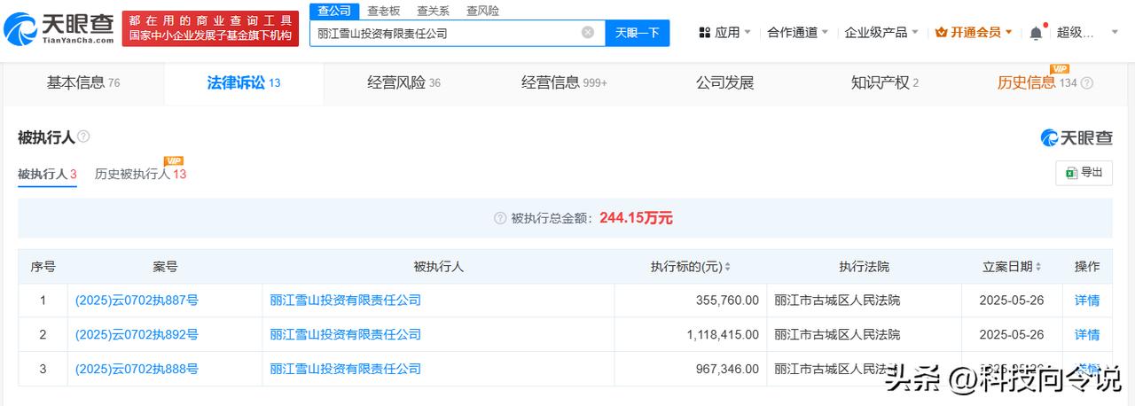The height and width of the screenshot is (406, 1135).
Task: Open the 开通会员 dropdown arrow
Action: (x=1009, y=33)
